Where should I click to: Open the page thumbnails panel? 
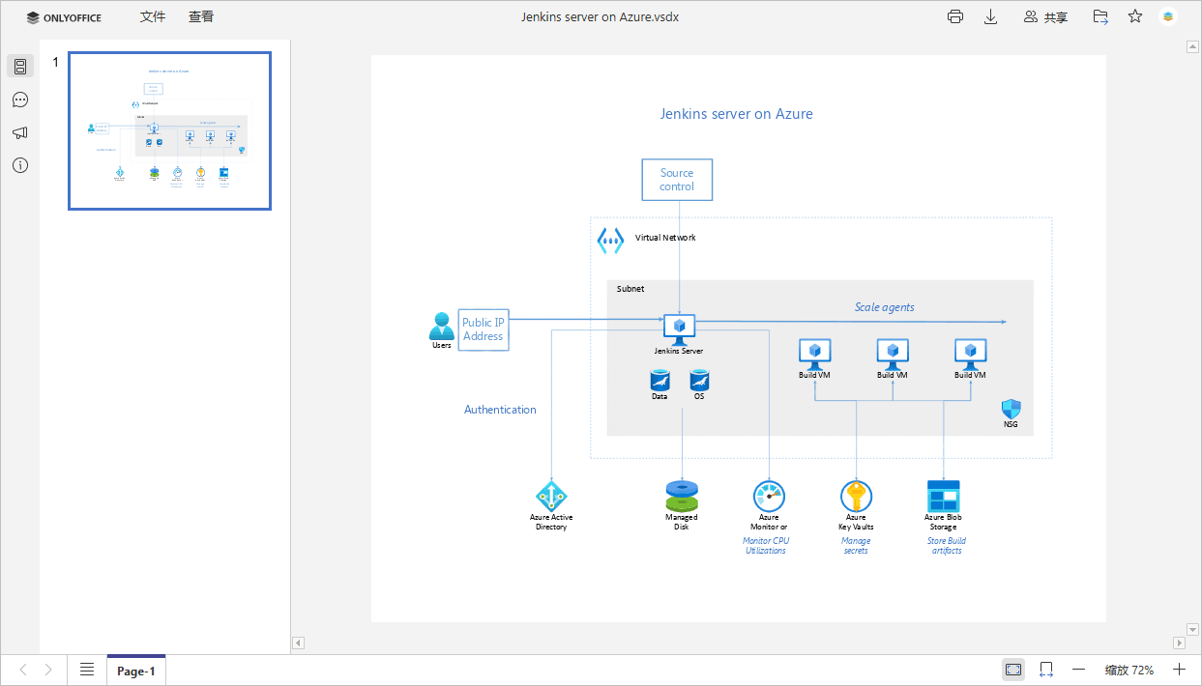(19, 66)
